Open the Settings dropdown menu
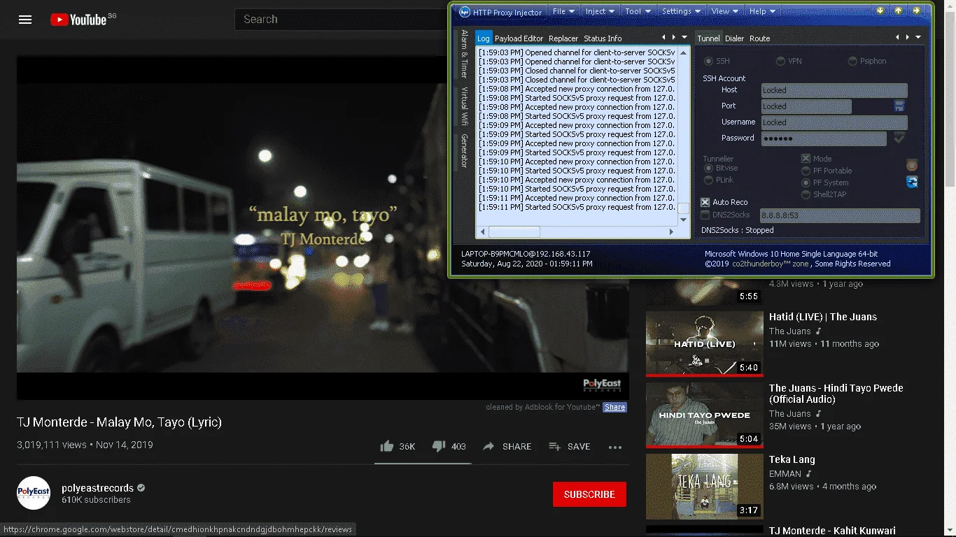Viewport: 956px width, 537px height. (682, 11)
